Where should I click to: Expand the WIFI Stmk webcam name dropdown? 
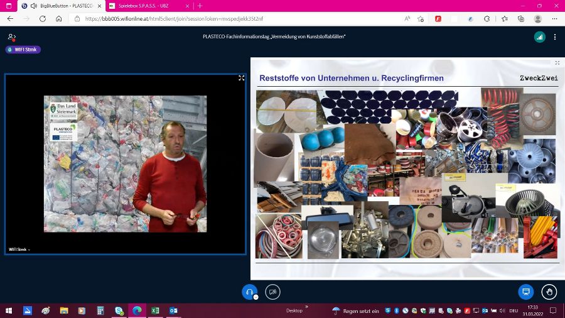click(x=19, y=249)
